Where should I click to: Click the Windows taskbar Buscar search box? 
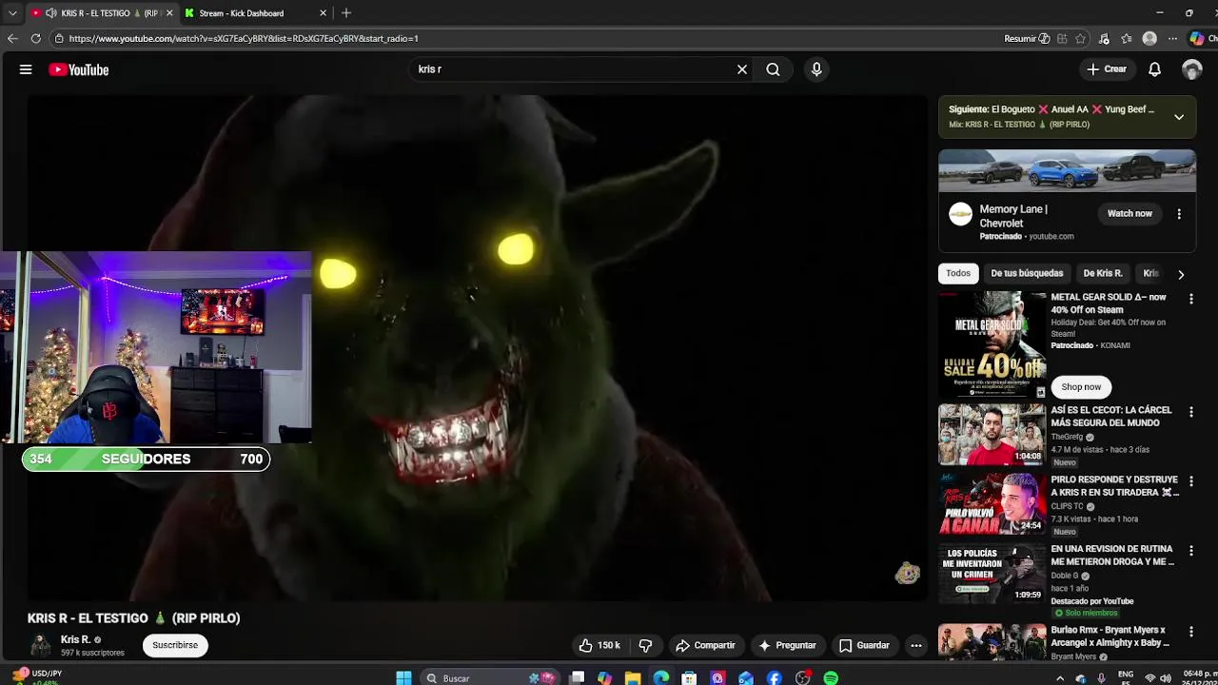point(490,678)
